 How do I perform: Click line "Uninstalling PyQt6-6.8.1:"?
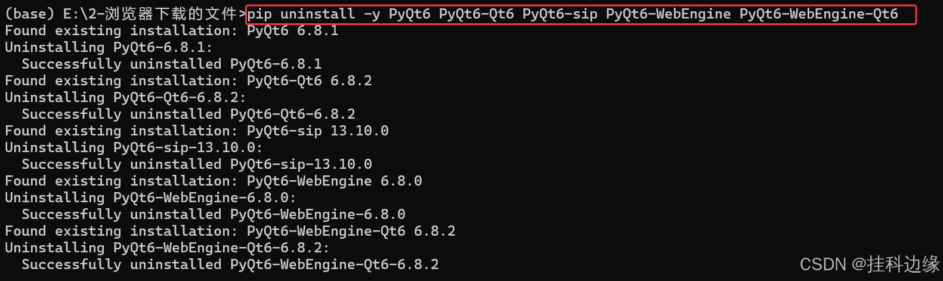109,47
